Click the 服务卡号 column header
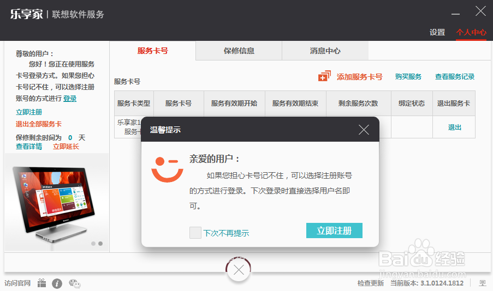 179,104
